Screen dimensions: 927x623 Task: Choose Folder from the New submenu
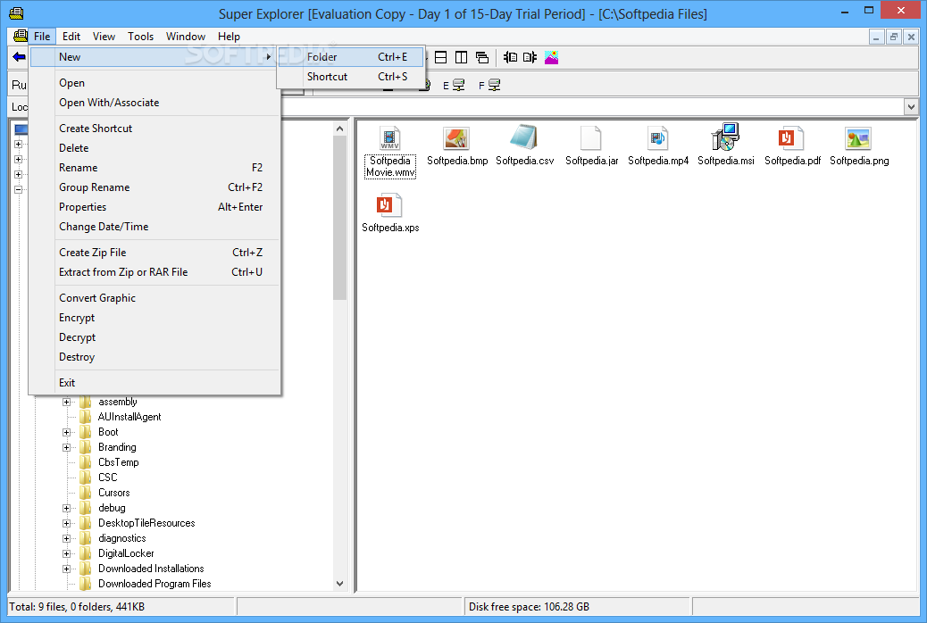(x=351, y=57)
